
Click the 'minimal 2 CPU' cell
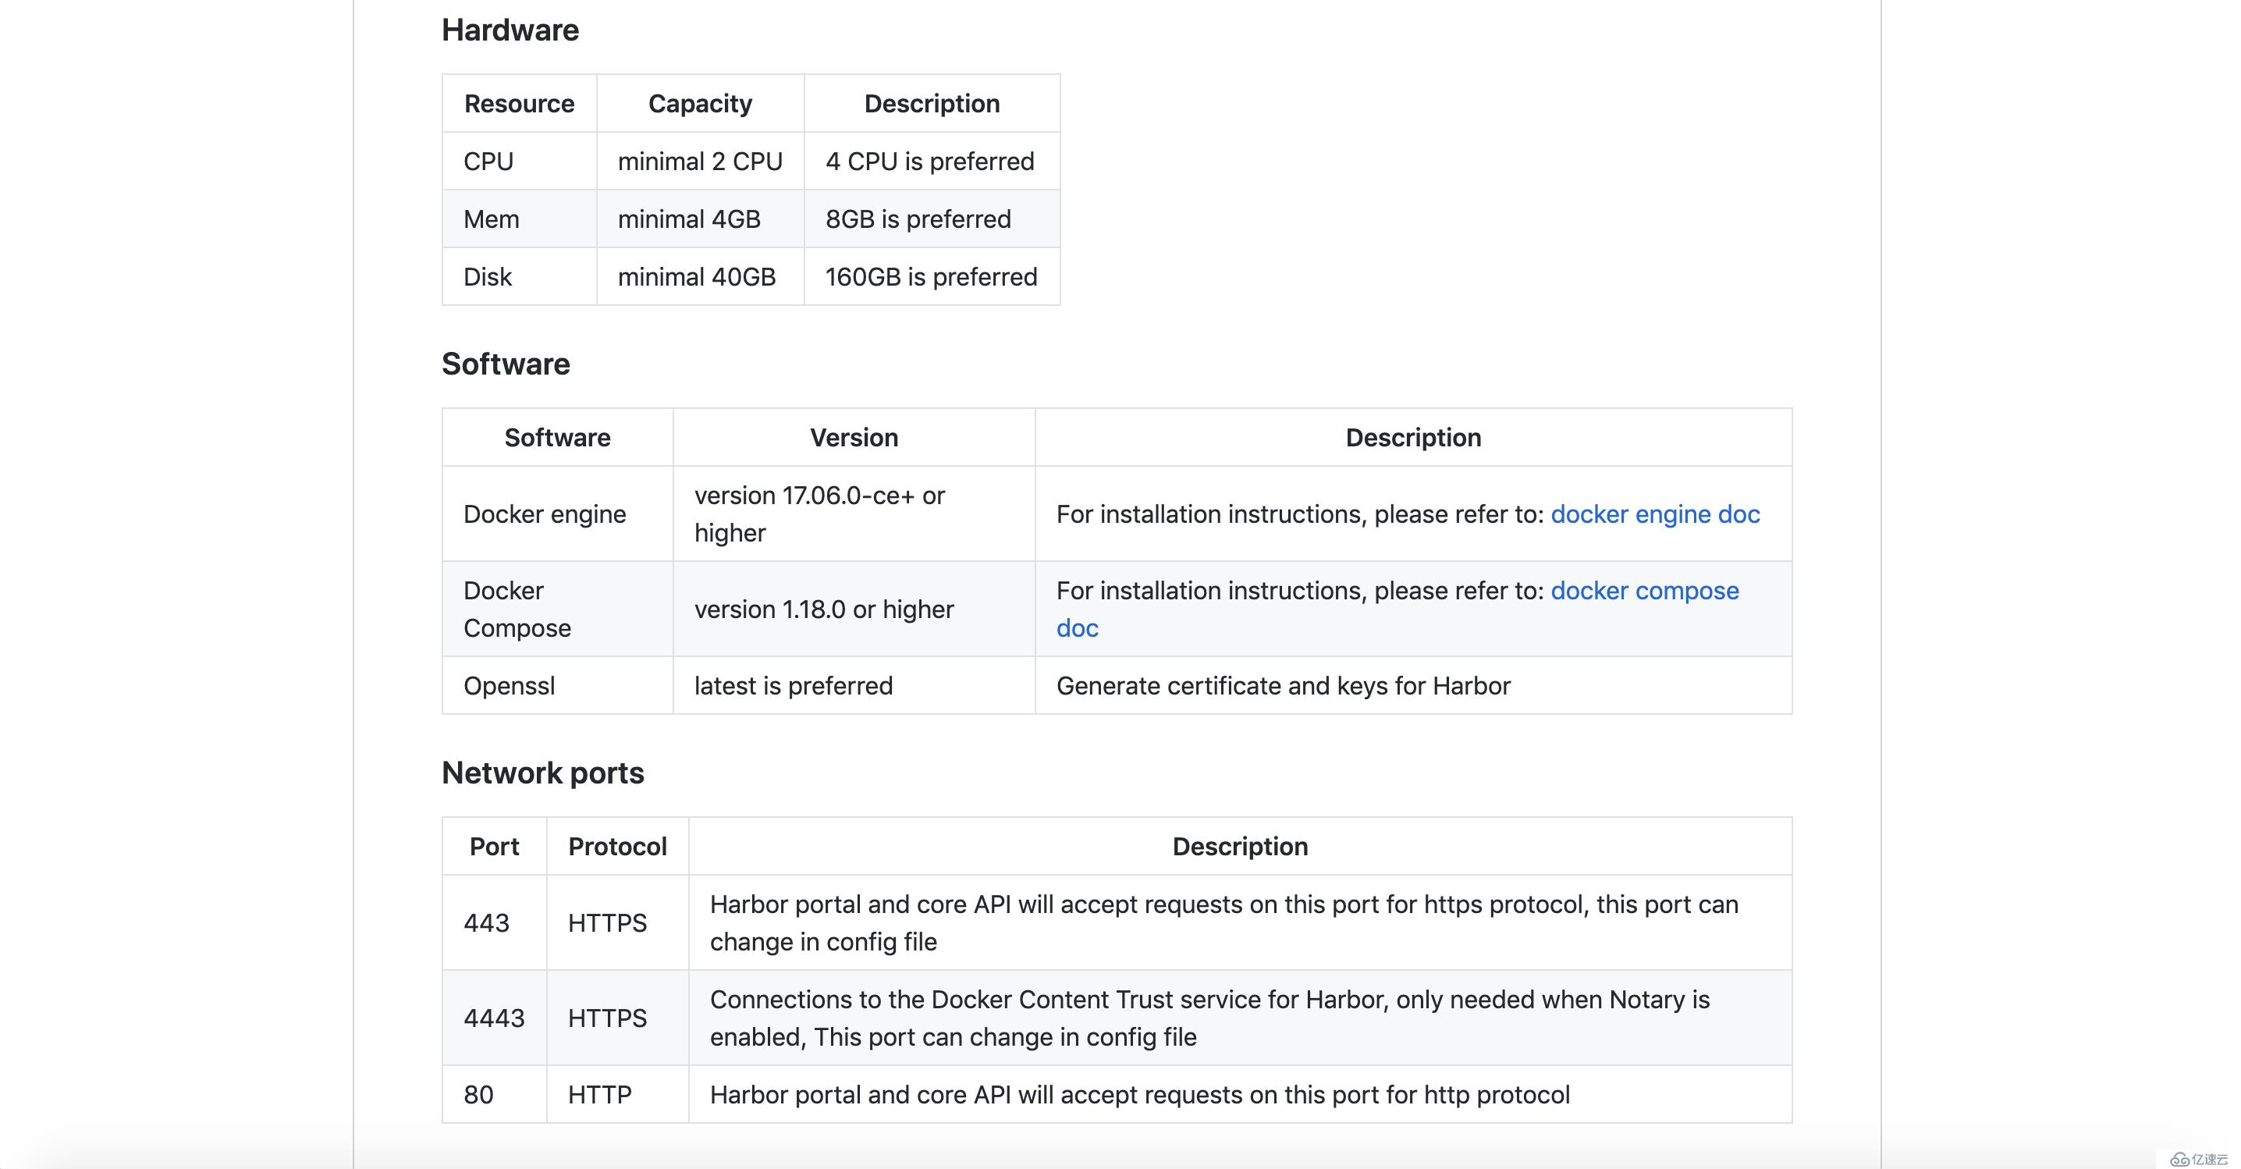coord(701,161)
